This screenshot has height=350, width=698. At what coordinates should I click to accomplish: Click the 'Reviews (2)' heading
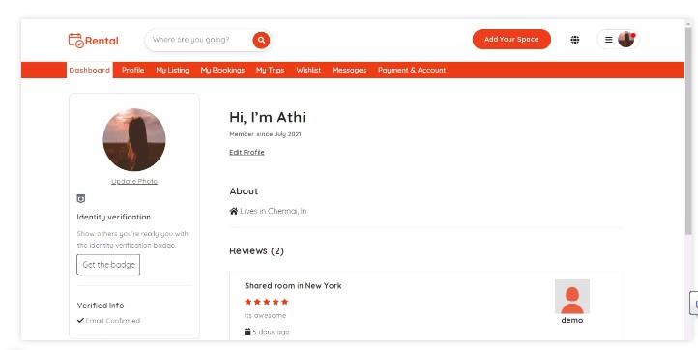[256, 250]
